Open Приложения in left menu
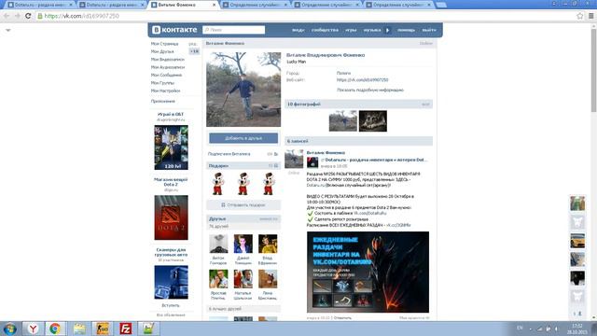The image size is (597, 336). pyautogui.click(x=163, y=102)
